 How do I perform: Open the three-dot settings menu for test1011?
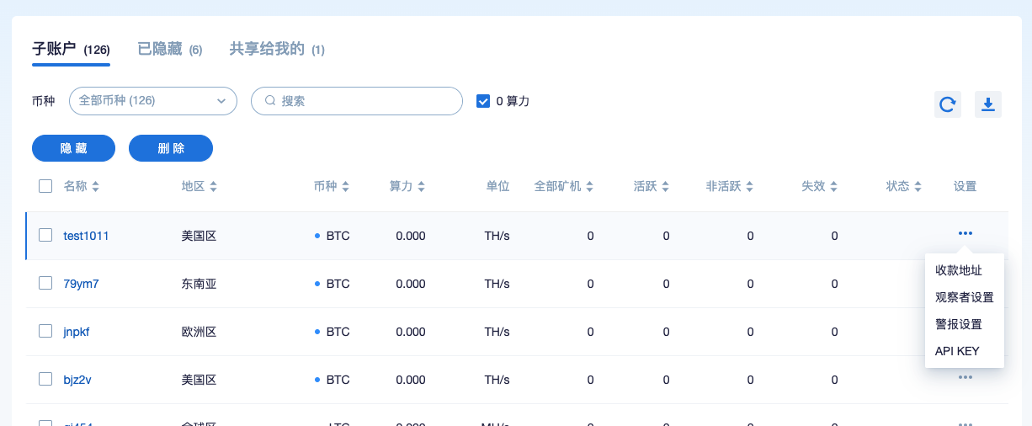[966, 233]
